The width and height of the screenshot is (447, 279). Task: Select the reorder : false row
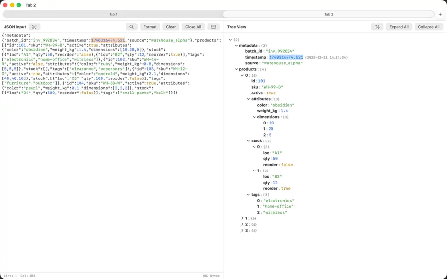click(x=278, y=165)
